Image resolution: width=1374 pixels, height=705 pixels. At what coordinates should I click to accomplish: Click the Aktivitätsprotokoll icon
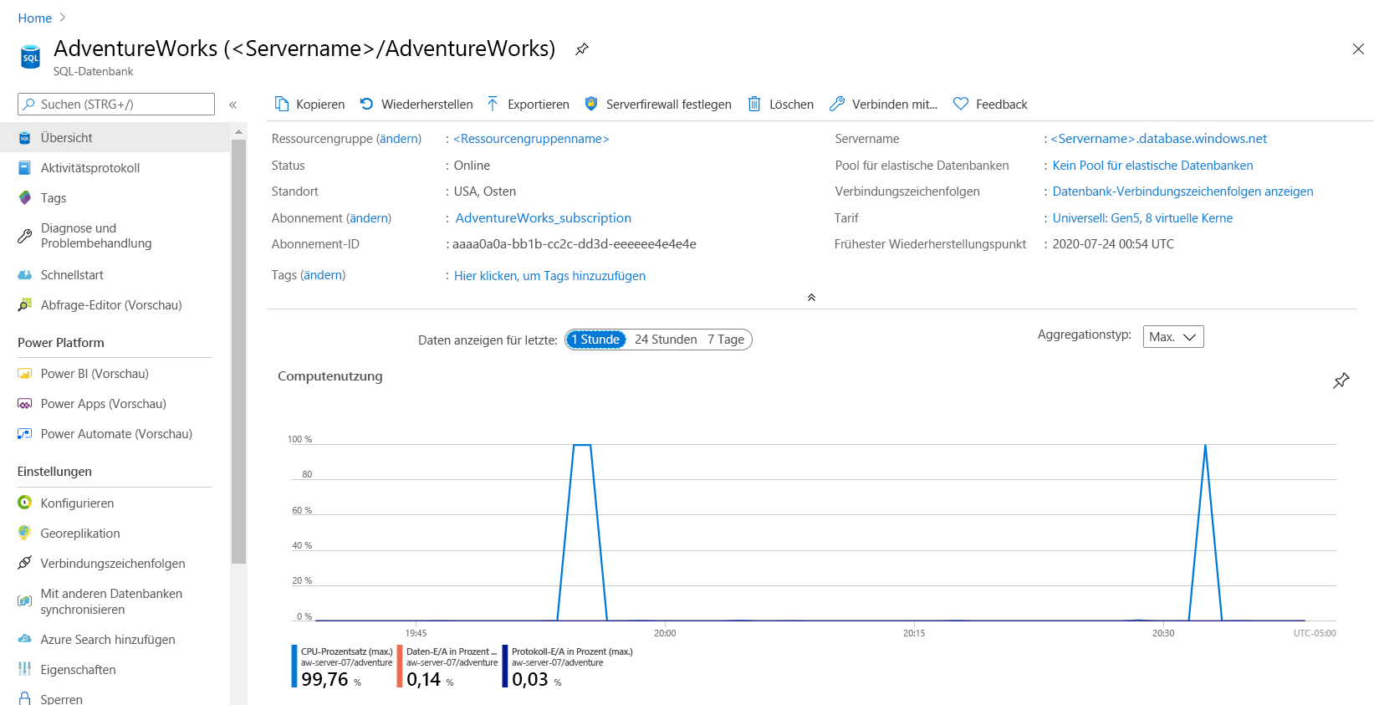(x=25, y=168)
